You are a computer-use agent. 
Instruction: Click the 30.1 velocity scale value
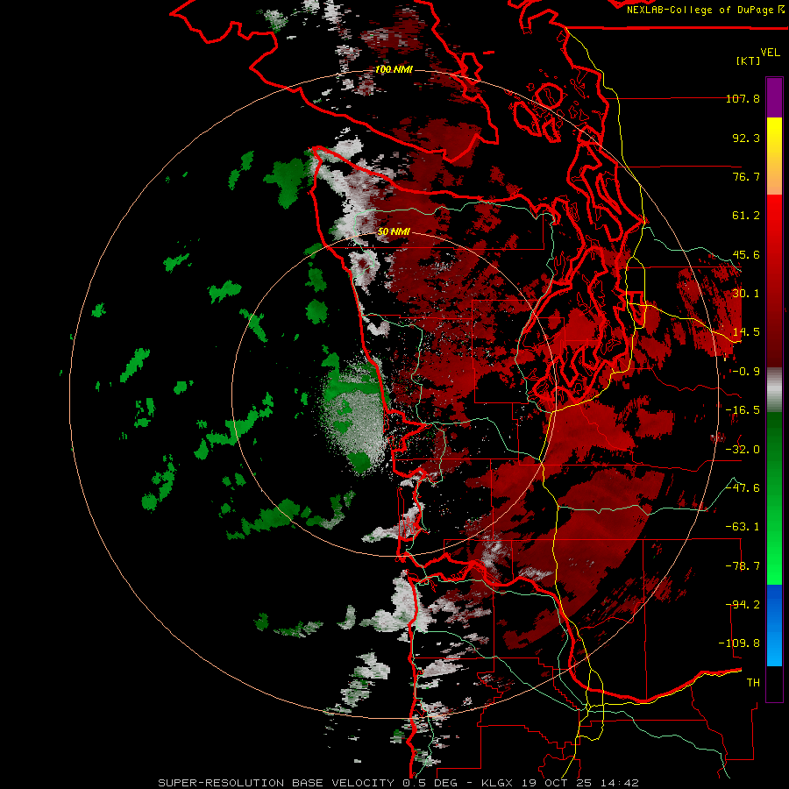tap(746, 294)
